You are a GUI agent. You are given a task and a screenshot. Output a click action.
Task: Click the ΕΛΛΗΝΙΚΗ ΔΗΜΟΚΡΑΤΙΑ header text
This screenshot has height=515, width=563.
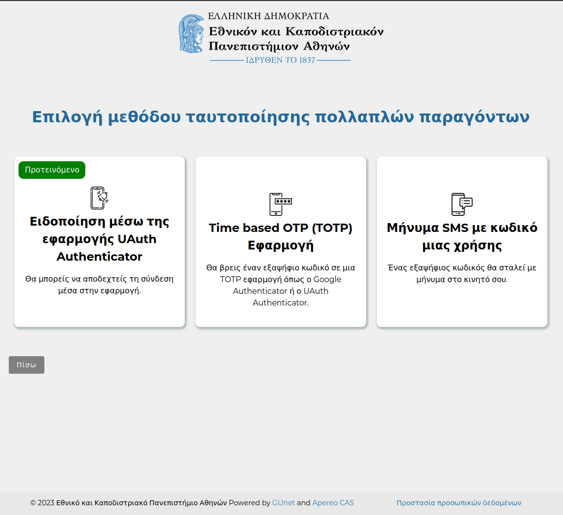point(269,16)
